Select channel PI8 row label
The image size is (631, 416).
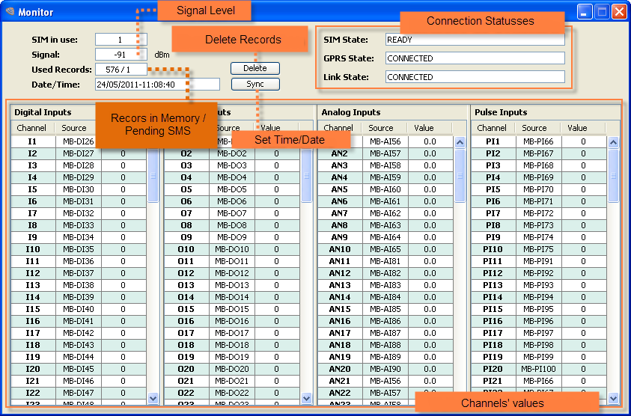(493, 225)
